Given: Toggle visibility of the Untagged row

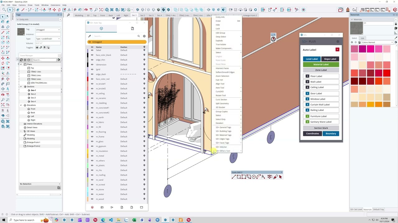Looking at the screenshot, I should pos(90,42).
